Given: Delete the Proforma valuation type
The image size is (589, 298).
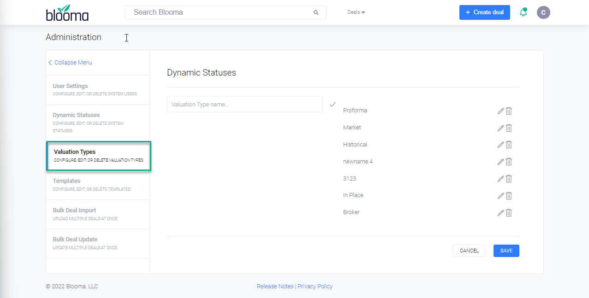Looking at the screenshot, I should click(x=509, y=111).
